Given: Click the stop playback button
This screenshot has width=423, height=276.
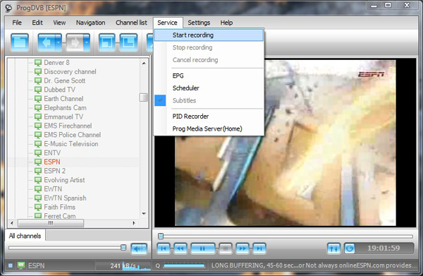Looking at the screenshot, I should [x=226, y=248].
